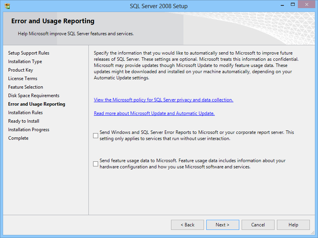Go back with the Back button

click(x=187, y=225)
